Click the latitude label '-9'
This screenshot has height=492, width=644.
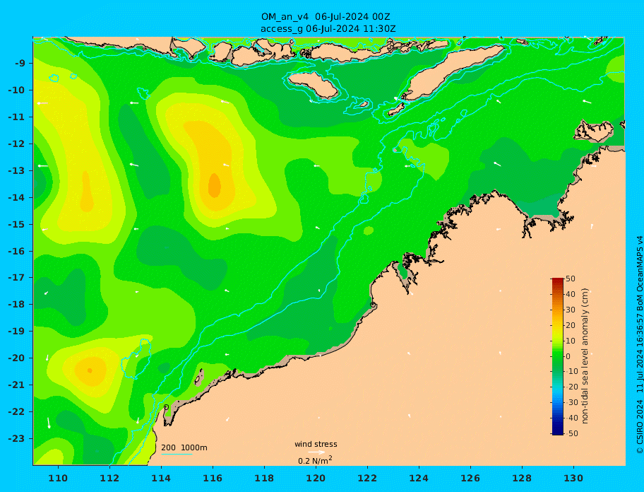pyautogui.click(x=20, y=64)
